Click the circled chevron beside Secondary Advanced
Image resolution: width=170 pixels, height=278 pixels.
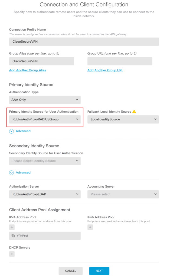[x=11, y=173]
